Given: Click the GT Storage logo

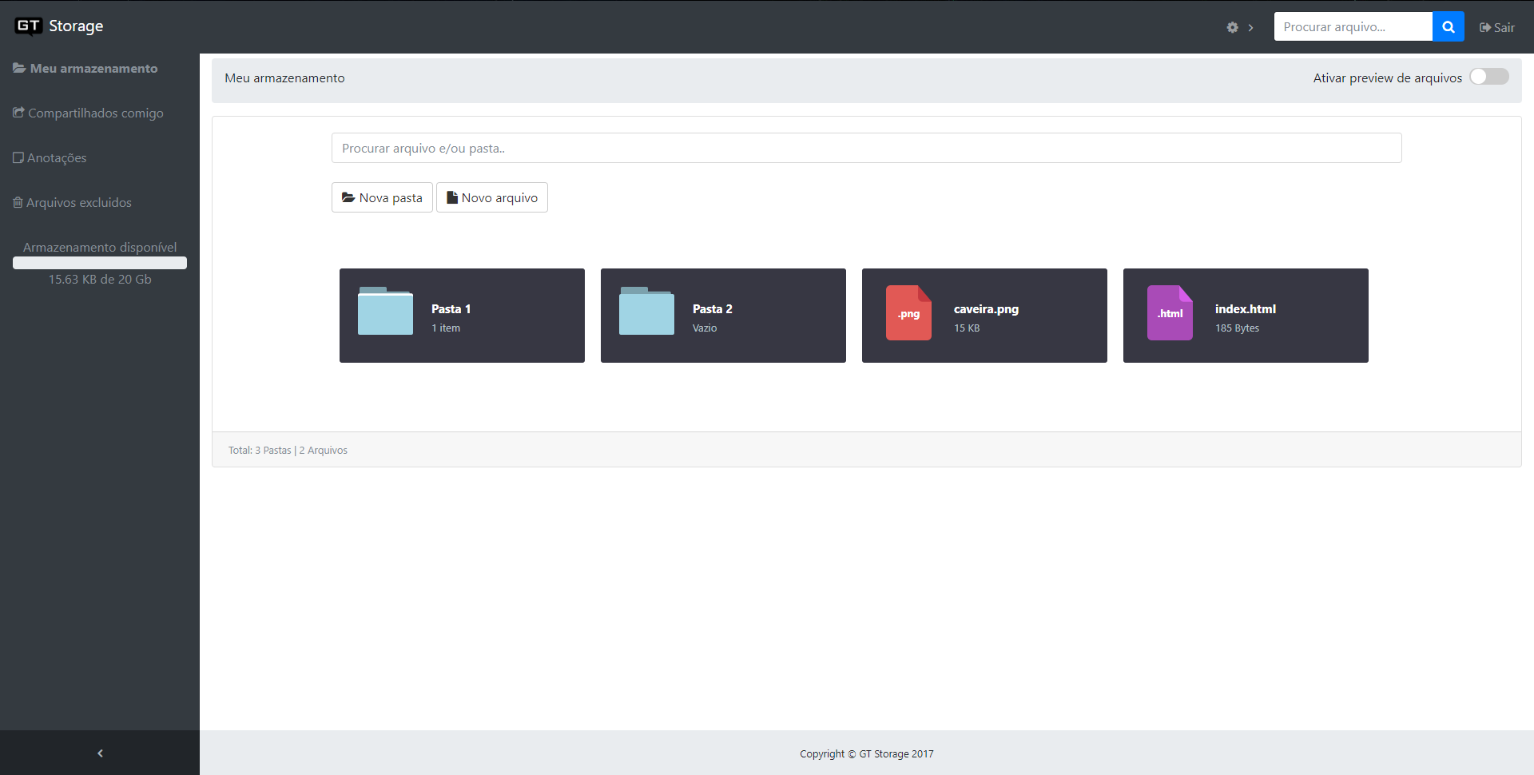Looking at the screenshot, I should [59, 26].
